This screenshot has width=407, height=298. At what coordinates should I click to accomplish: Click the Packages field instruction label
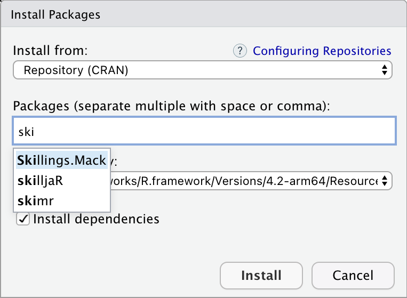click(x=172, y=106)
